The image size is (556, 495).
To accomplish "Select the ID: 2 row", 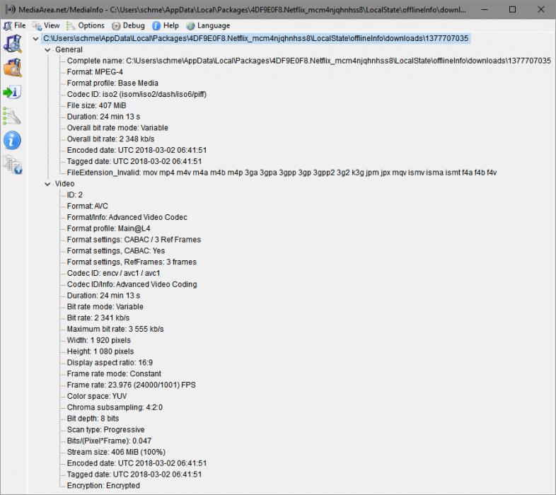I will coord(75,195).
